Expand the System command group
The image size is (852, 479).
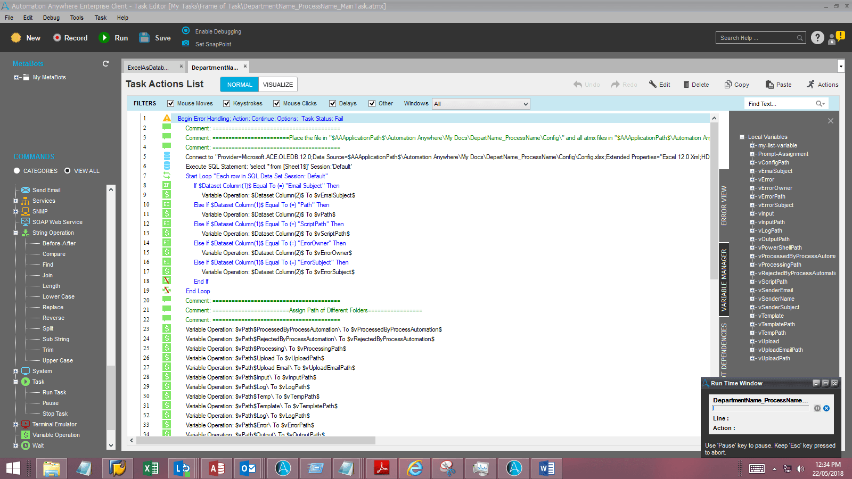[x=16, y=371]
